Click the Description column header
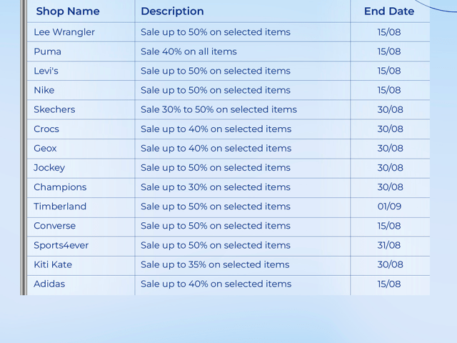The width and height of the screenshot is (457, 343). coord(172,11)
